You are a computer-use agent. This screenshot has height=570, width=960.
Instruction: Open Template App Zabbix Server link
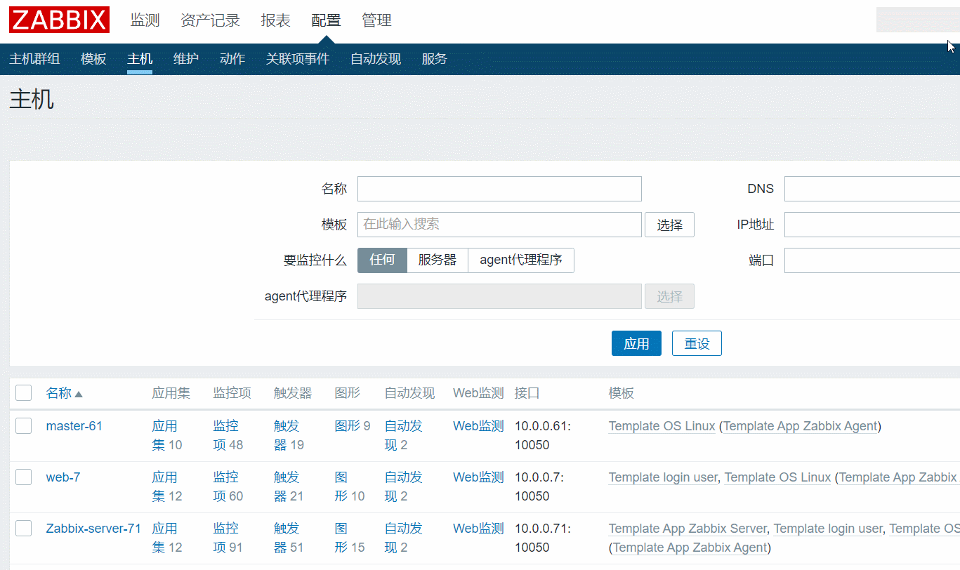click(688, 529)
